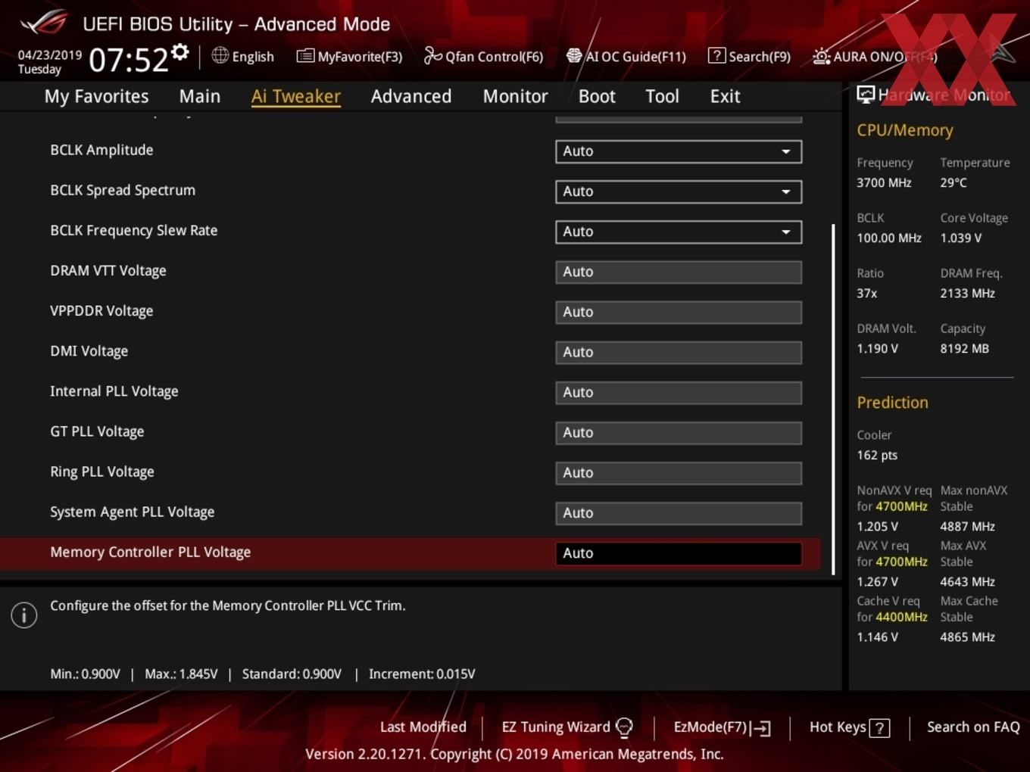Click the settings list vertical scrollbar

(x=834, y=399)
